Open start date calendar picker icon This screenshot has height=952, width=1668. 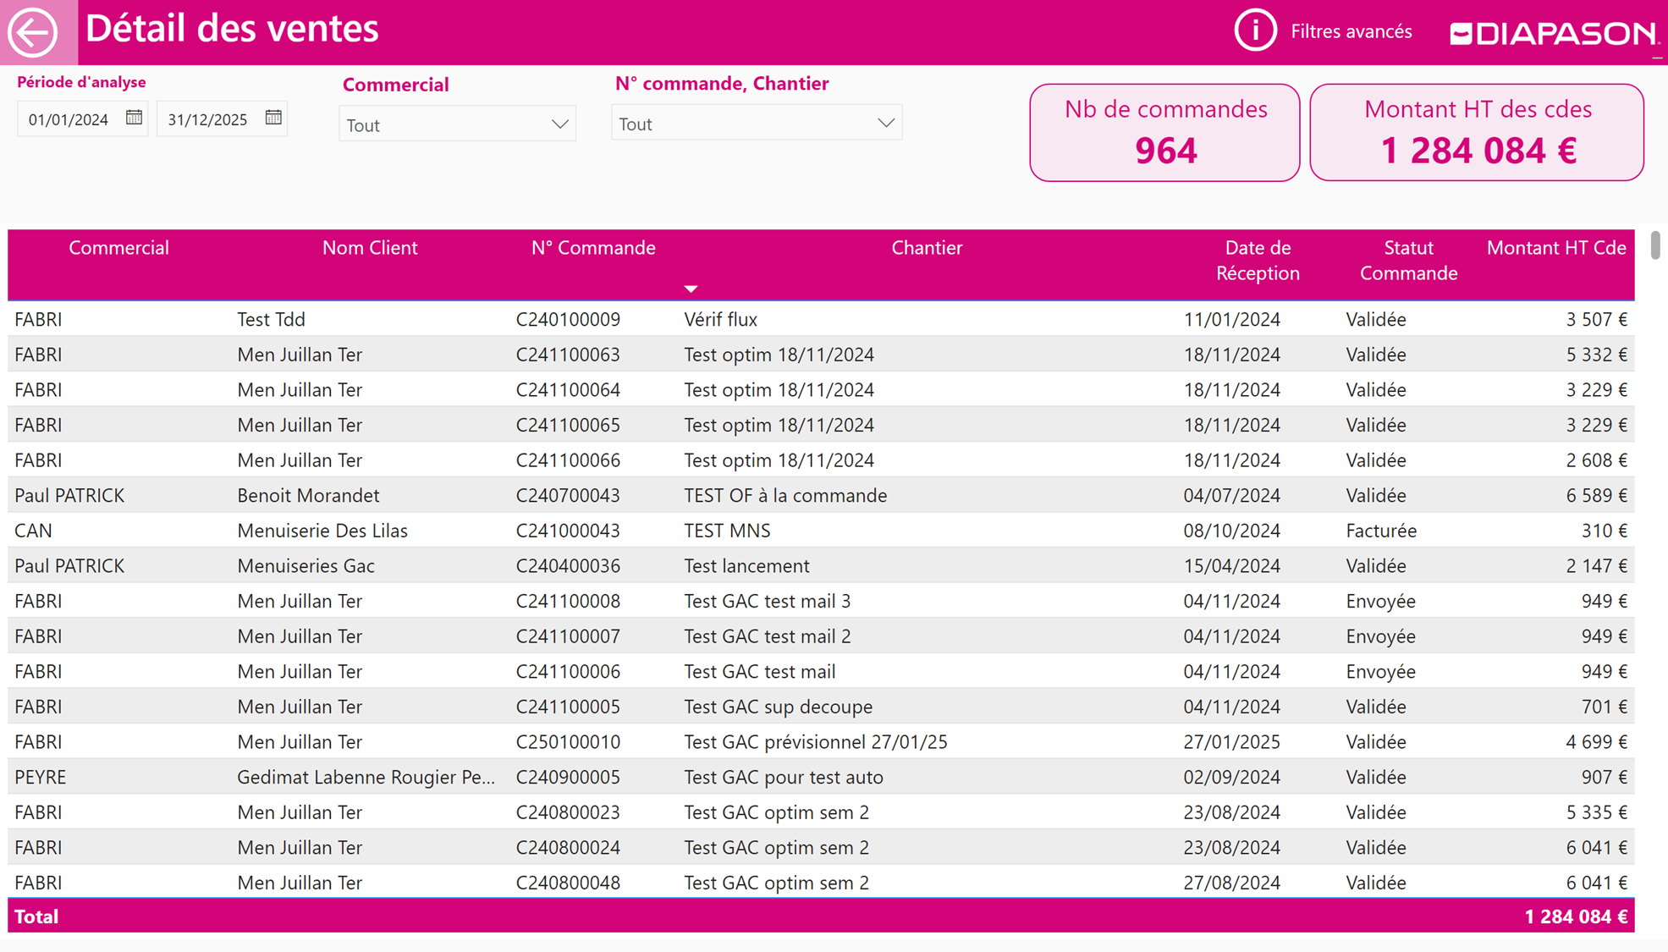[x=134, y=118]
